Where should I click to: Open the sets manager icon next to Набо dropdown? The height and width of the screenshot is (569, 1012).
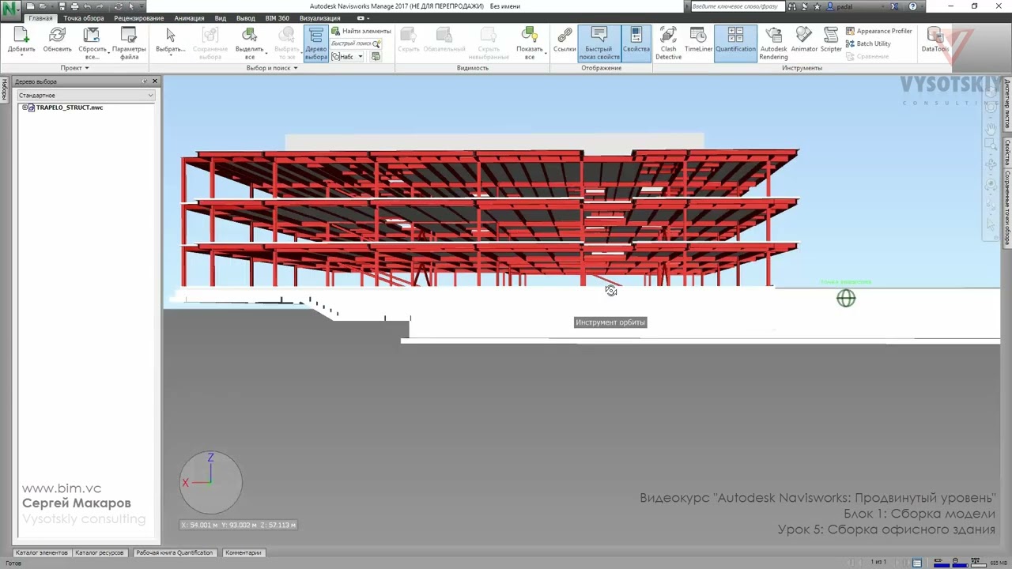click(376, 56)
